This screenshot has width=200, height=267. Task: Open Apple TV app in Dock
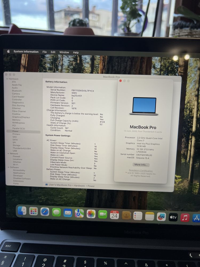point(173,217)
